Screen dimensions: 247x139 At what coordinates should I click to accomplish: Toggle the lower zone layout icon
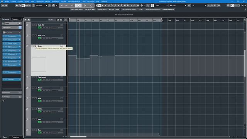tap(235, 5)
